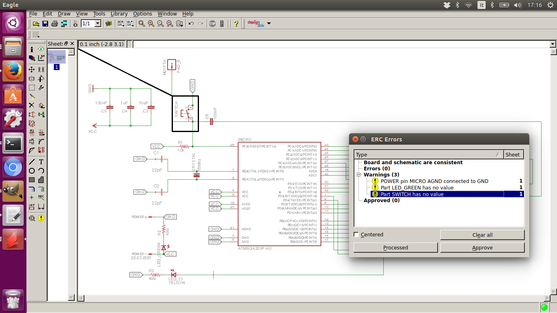Open the 1/1 sheet selector dropdown
The width and height of the screenshot is (557, 313).
98,24
